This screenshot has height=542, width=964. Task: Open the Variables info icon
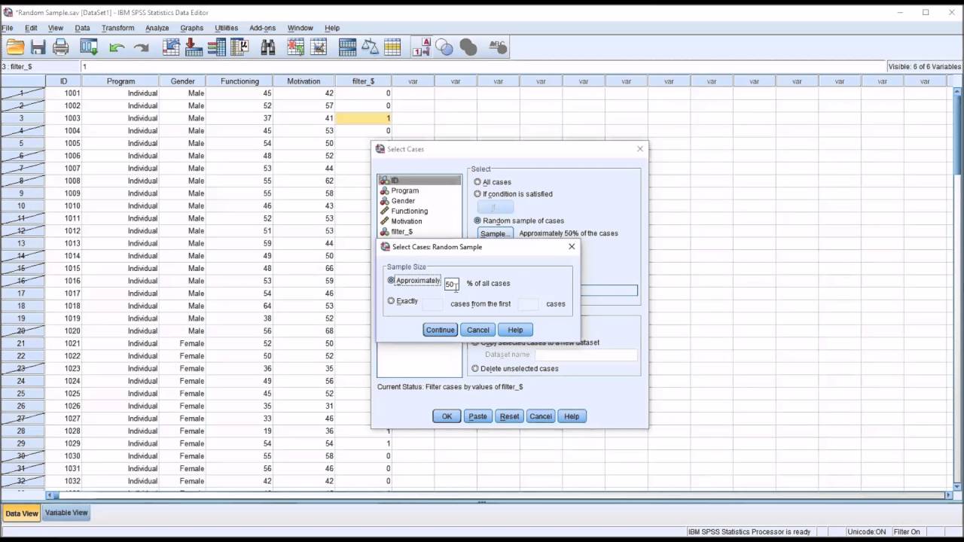(x=217, y=47)
